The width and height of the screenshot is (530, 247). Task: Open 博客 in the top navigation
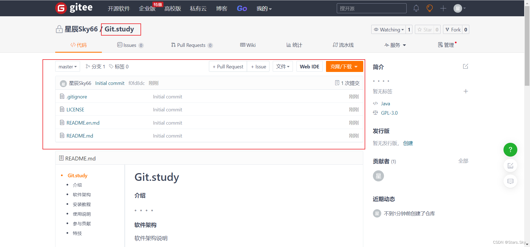pos(222,9)
